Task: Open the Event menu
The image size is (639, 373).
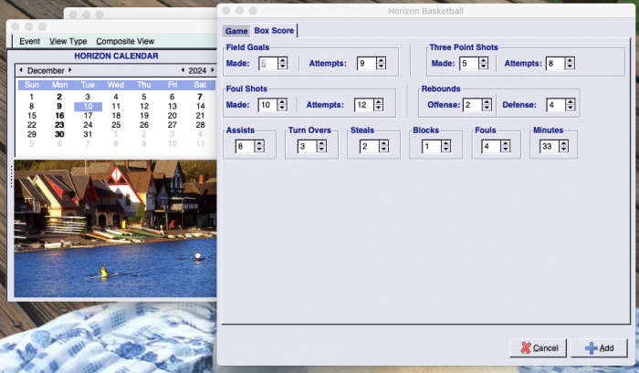Action: 29,41
